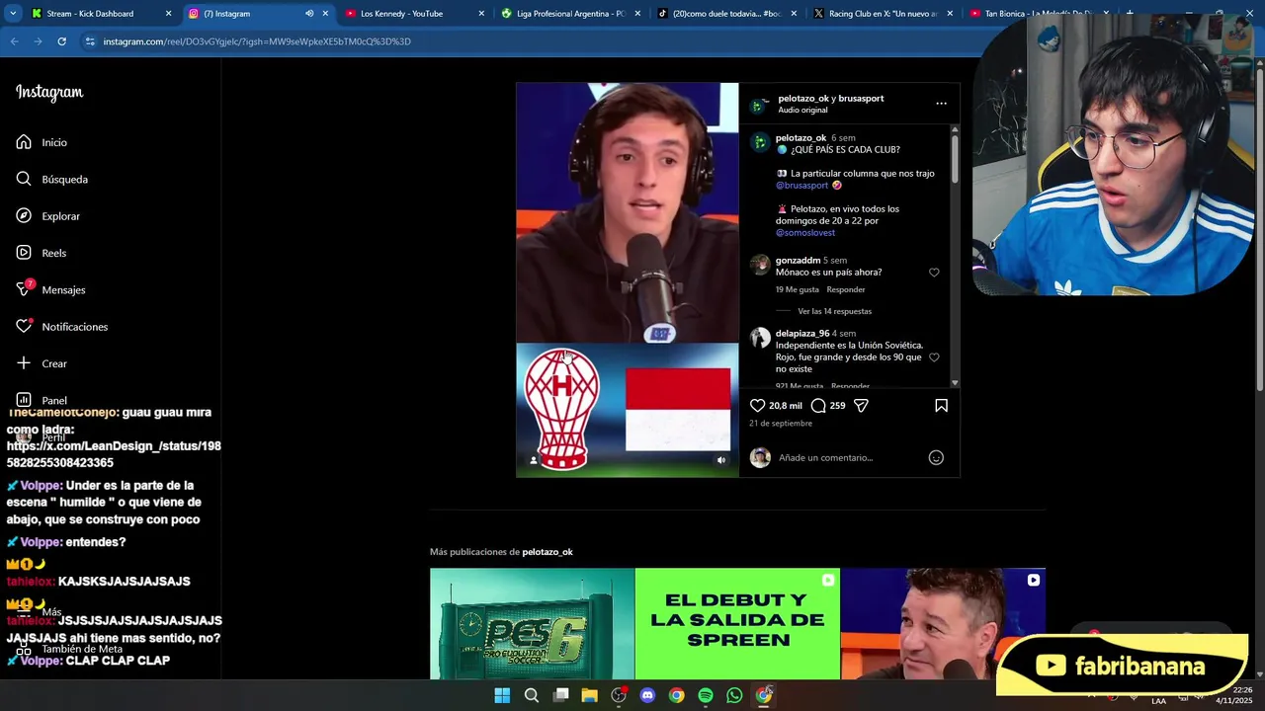This screenshot has height=711, width=1265.
Task: Save the reel with bookmark icon
Action: (x=941, y=406)
